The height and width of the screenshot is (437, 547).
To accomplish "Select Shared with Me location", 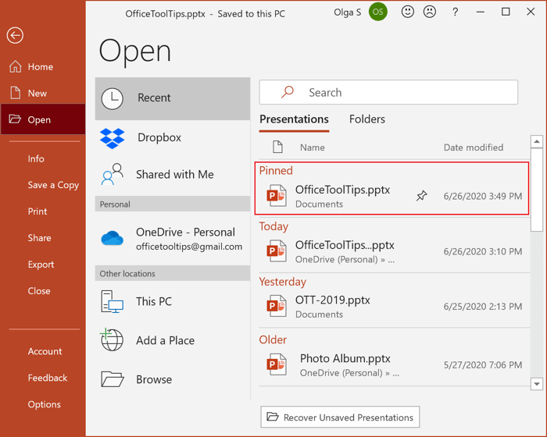I will click(x=173, y=174).
